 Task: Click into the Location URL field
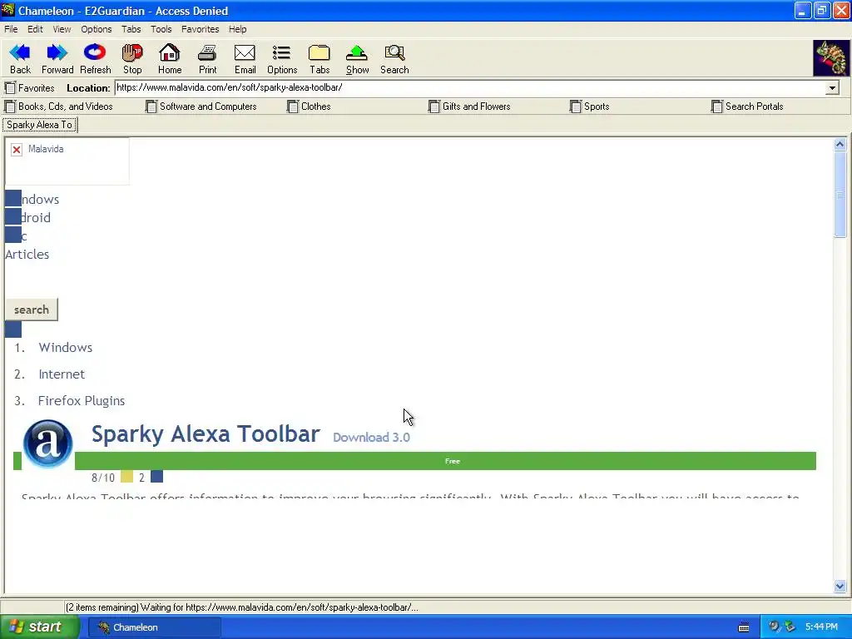coord(470,88)
